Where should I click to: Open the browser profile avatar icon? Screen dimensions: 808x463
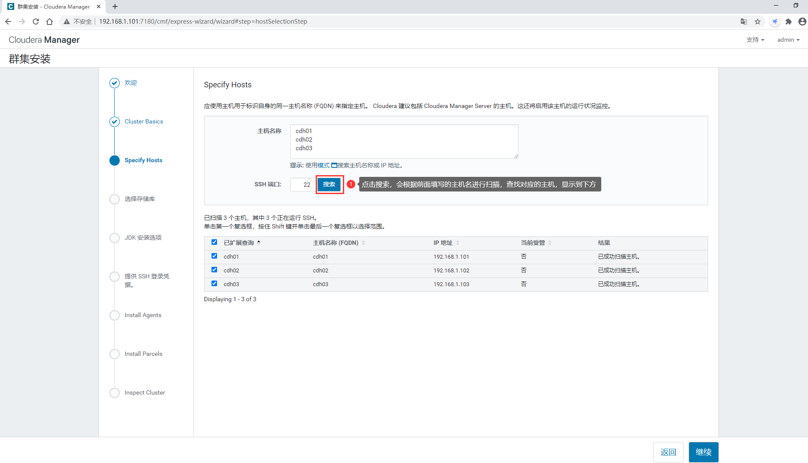coord(802,22)
